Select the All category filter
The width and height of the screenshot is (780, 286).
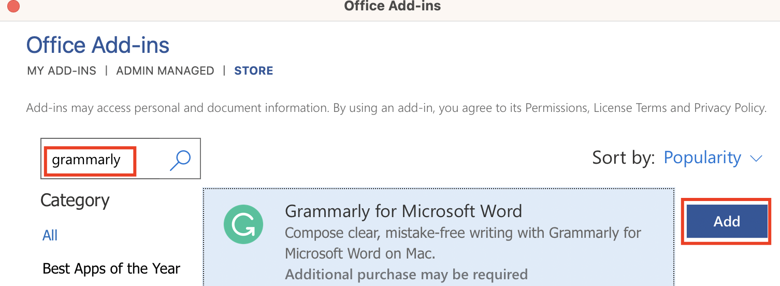[50, 235]
